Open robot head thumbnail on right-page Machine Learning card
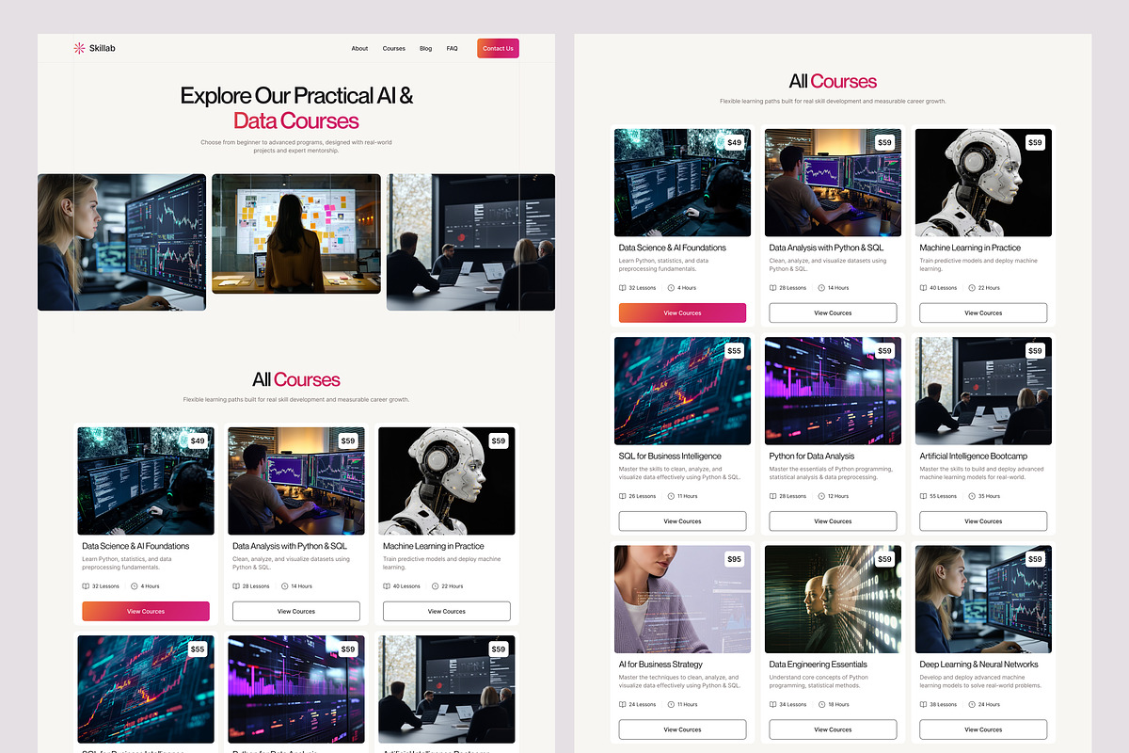Screen dimensions: 1129x753 [x=983, y=183]
